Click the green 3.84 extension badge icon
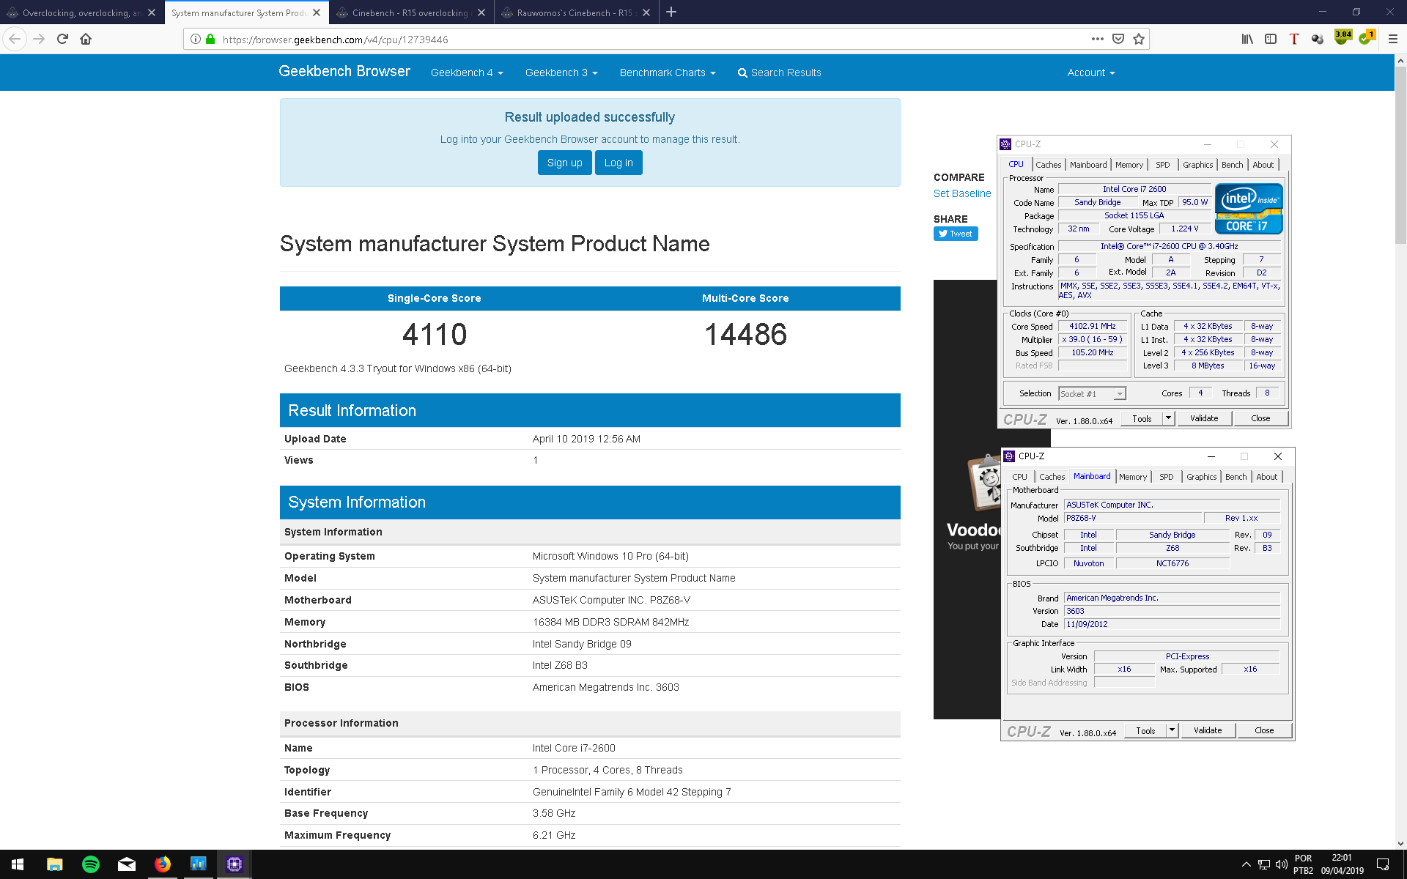 click(x=1342, y=37)
